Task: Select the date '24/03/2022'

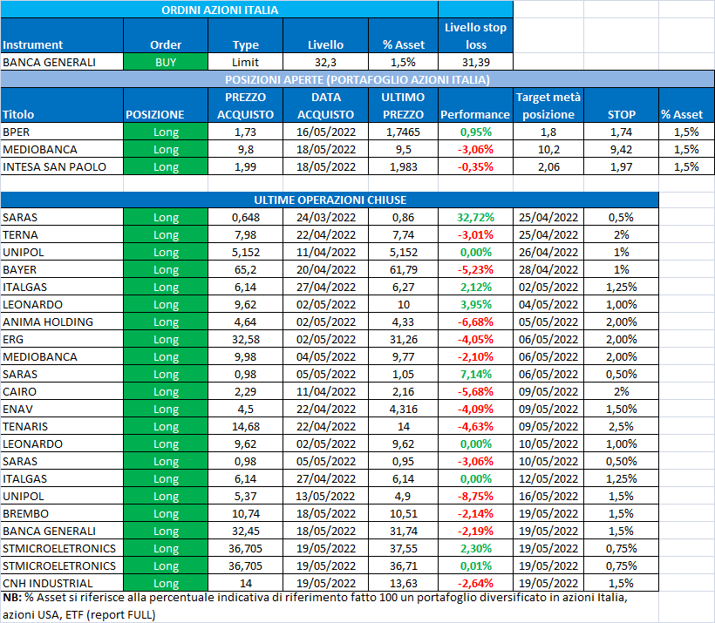Action: [325, 217]
